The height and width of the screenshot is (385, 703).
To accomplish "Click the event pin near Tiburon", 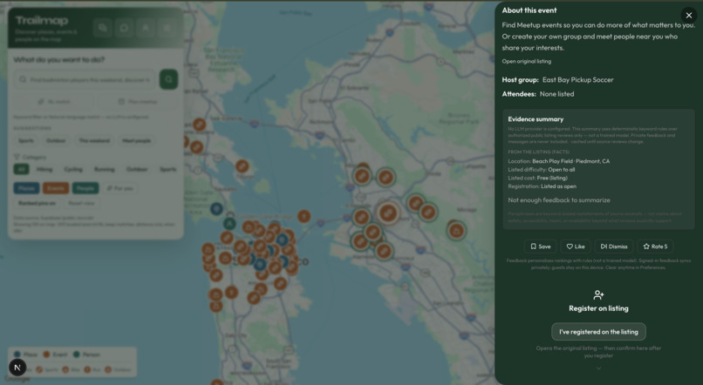I will [x=242, y=166].
